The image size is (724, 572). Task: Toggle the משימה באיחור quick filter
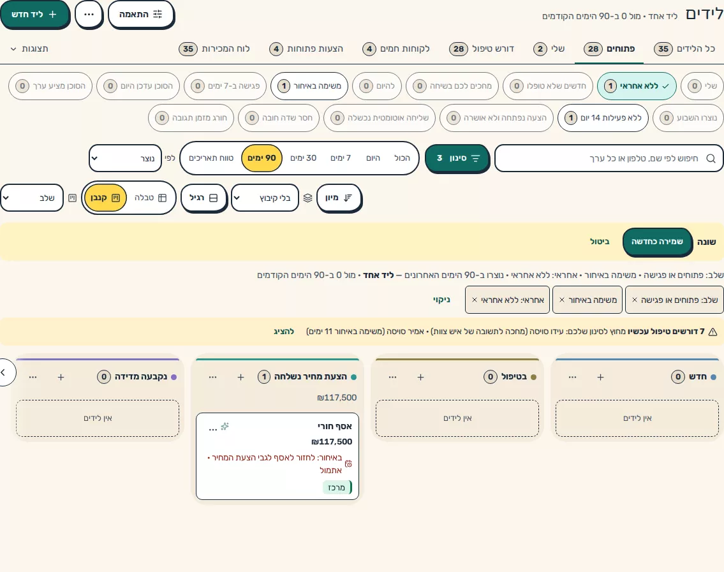point(309,86)
